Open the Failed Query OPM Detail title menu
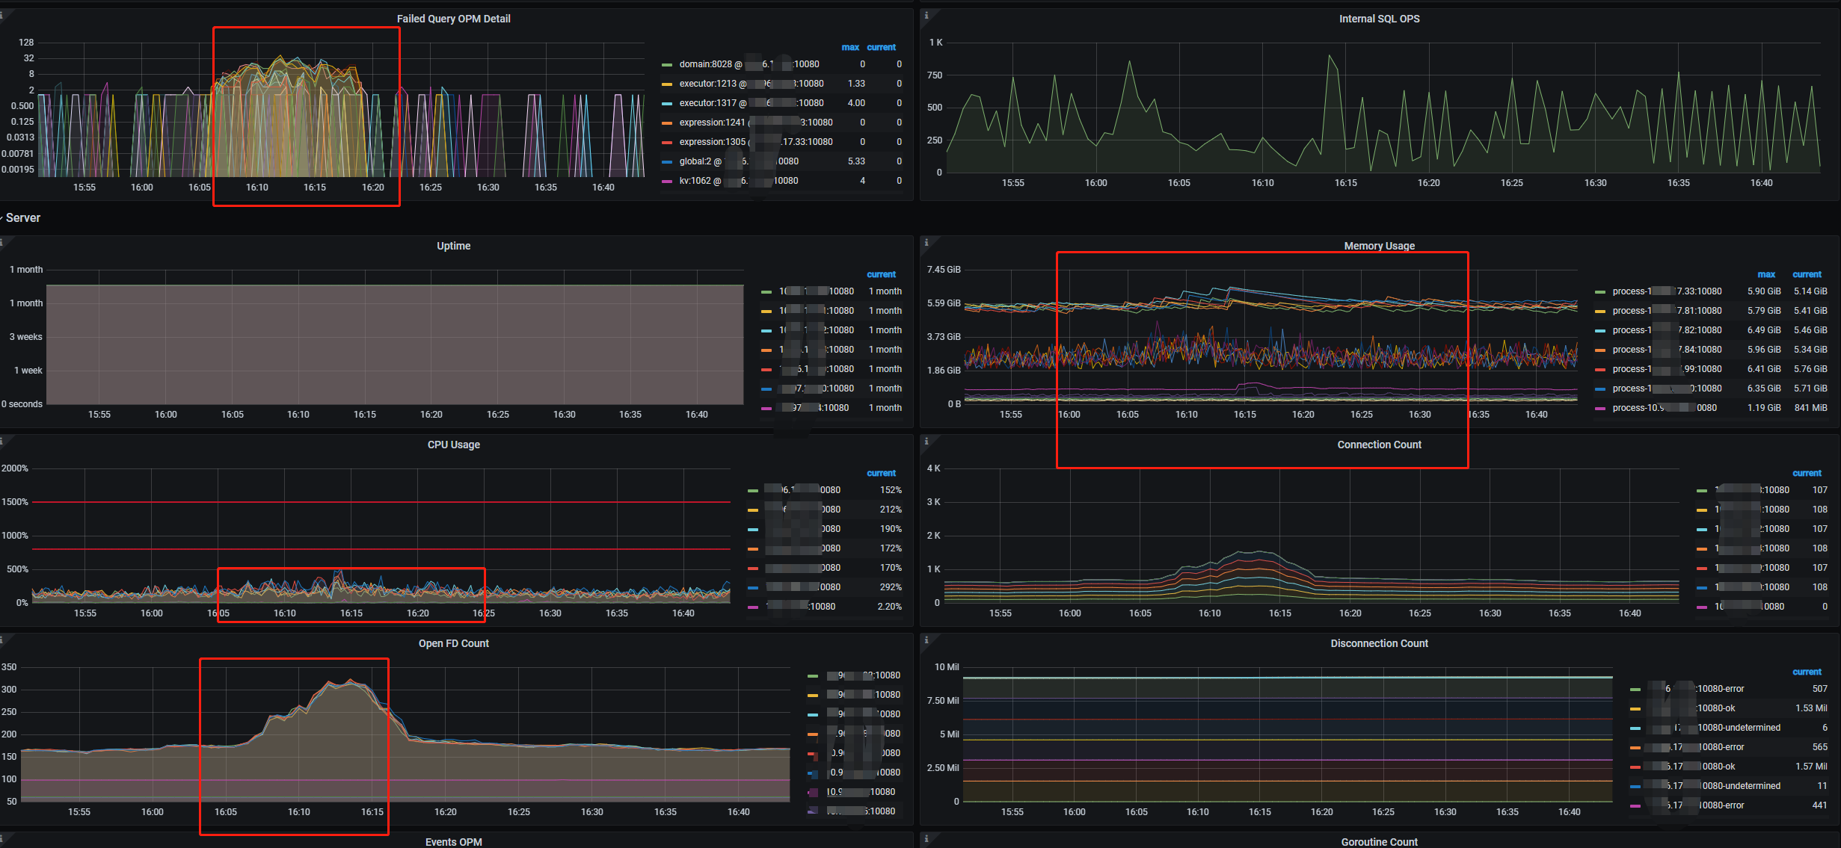Viewport: 1841px width, 848px height. (x=453, y=19)
